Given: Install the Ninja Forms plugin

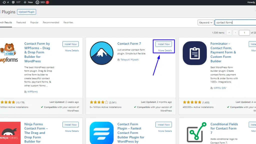Looking at the screenshot, I should coord(70,124).
